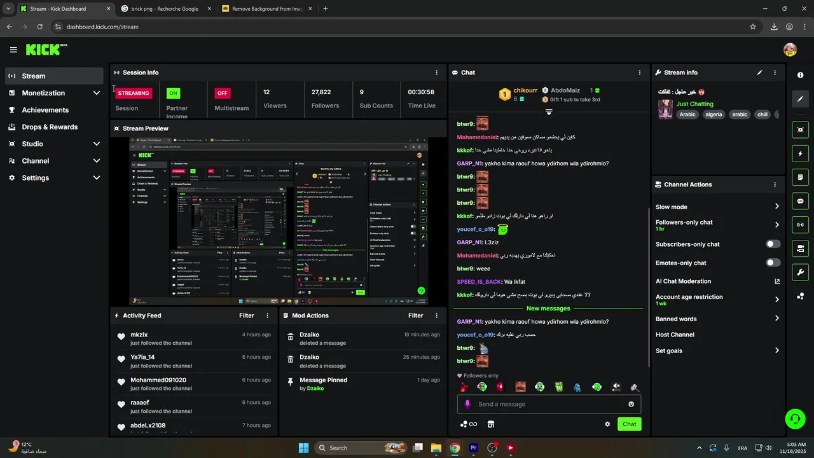Click the lightning bolt icon in the right sidebar

[800, 153]
